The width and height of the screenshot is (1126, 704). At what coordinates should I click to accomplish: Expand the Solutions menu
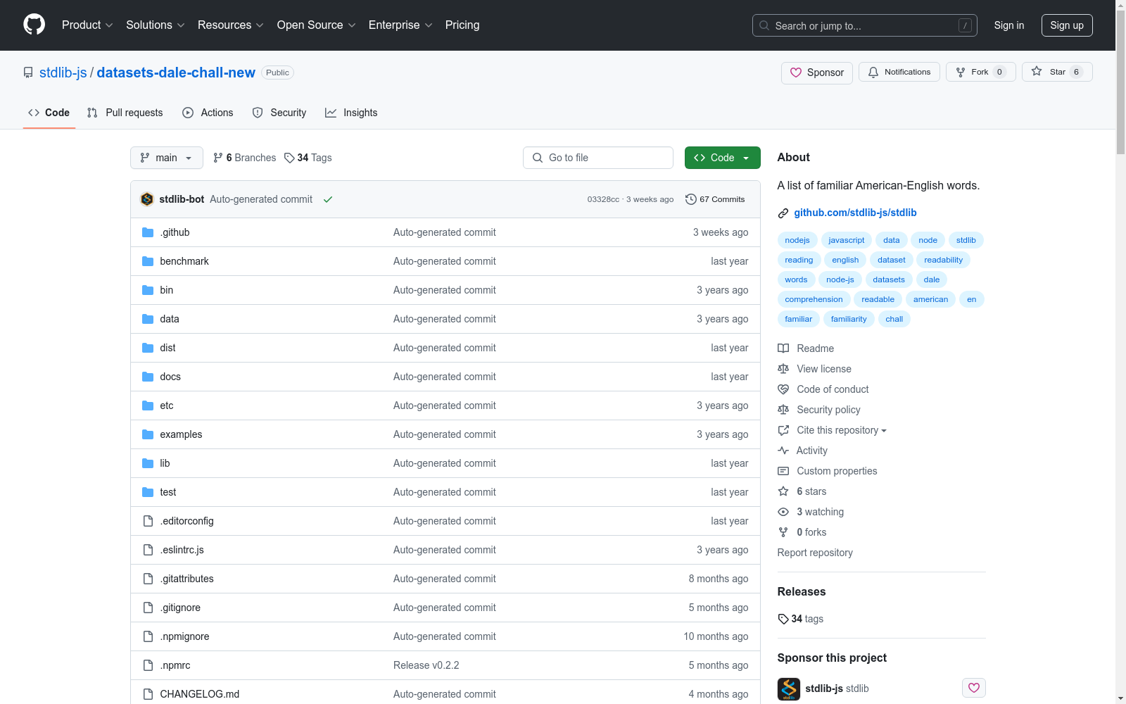coord(155,25)
